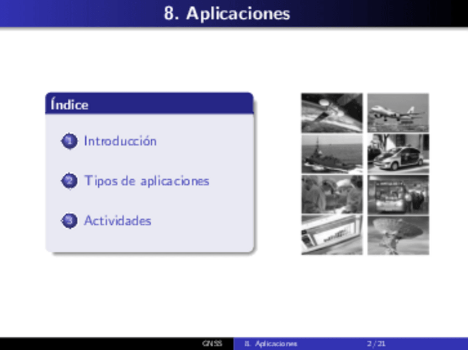This screenshot has height=350, width=468.
Task: Select the airplane photo thumbnail
Action: 398,112
